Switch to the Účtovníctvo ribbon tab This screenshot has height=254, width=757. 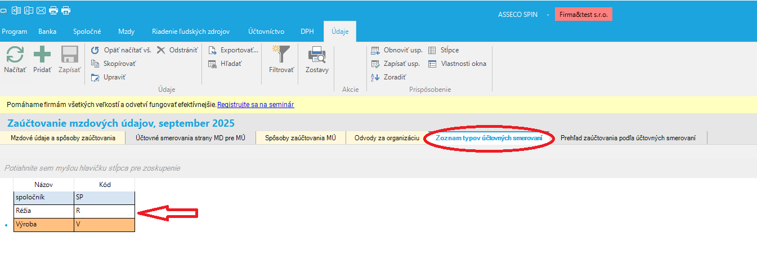pyautogui.click(x=266, y=32)
